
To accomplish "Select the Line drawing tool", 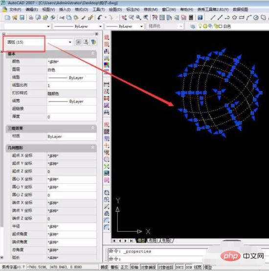I will click(213, 18).
